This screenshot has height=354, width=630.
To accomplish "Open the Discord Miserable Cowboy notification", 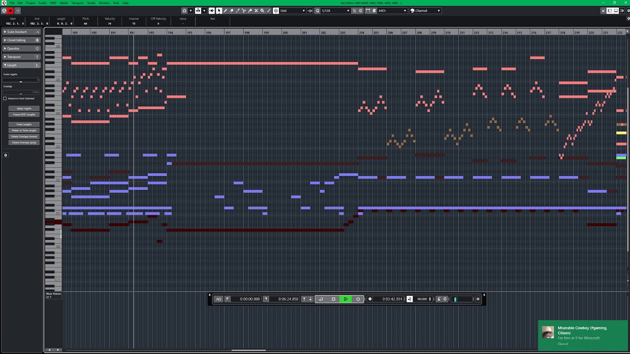I will (583, 336).
